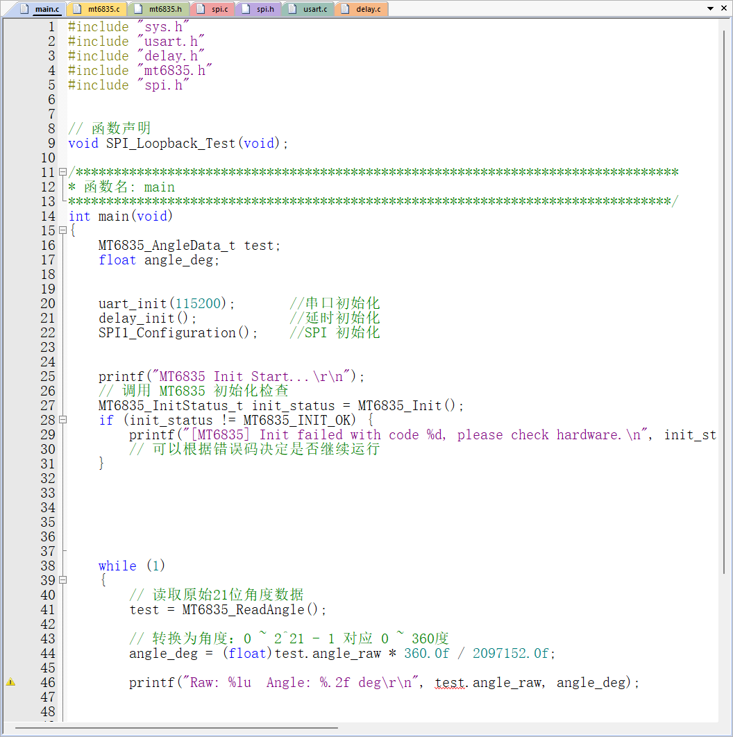Image resolution: width=733 pixels, height=737 pixels.
Task: Switch to the usart.c tab
Action: point(308,9)
